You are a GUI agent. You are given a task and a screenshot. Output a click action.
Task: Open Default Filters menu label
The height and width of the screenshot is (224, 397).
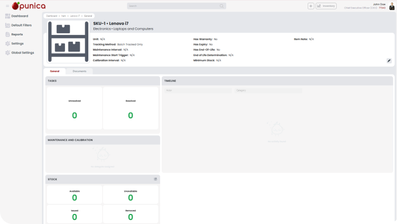(22, 25)
